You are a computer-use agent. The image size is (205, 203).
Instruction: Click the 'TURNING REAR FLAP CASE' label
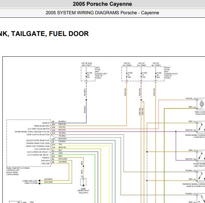[38, 143]
